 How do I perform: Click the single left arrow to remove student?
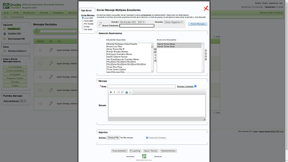[x=155, y=58]
